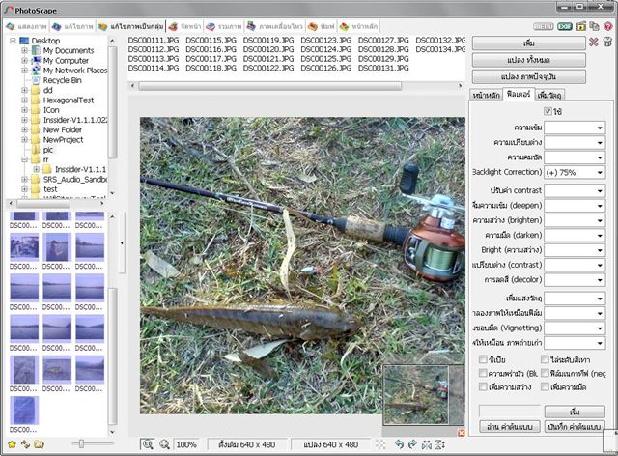
Task: Open the Vignetting dropdown
Action: pos(575,328)
